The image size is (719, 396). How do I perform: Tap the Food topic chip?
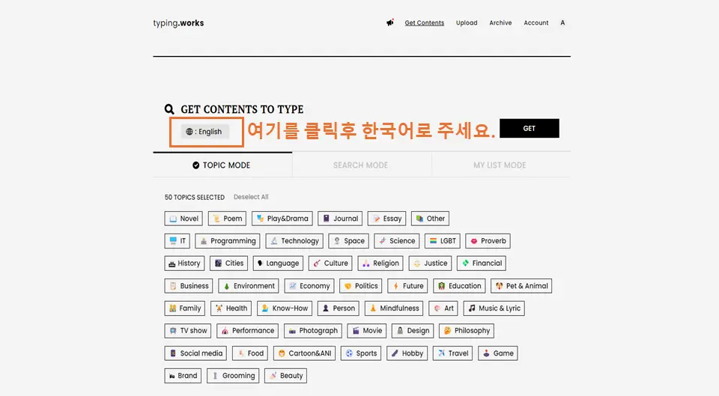[x=250, y=353]
